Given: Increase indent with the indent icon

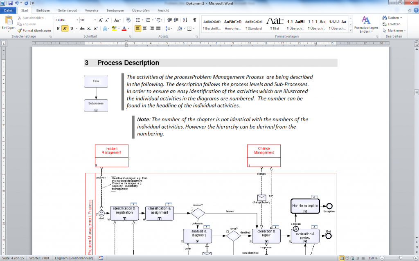Looking at the screenshot, I should tap(176, 20).
